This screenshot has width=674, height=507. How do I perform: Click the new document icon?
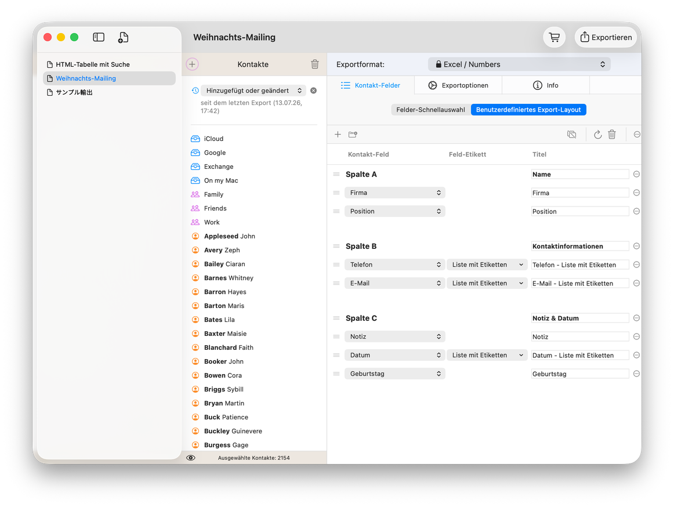123,37
